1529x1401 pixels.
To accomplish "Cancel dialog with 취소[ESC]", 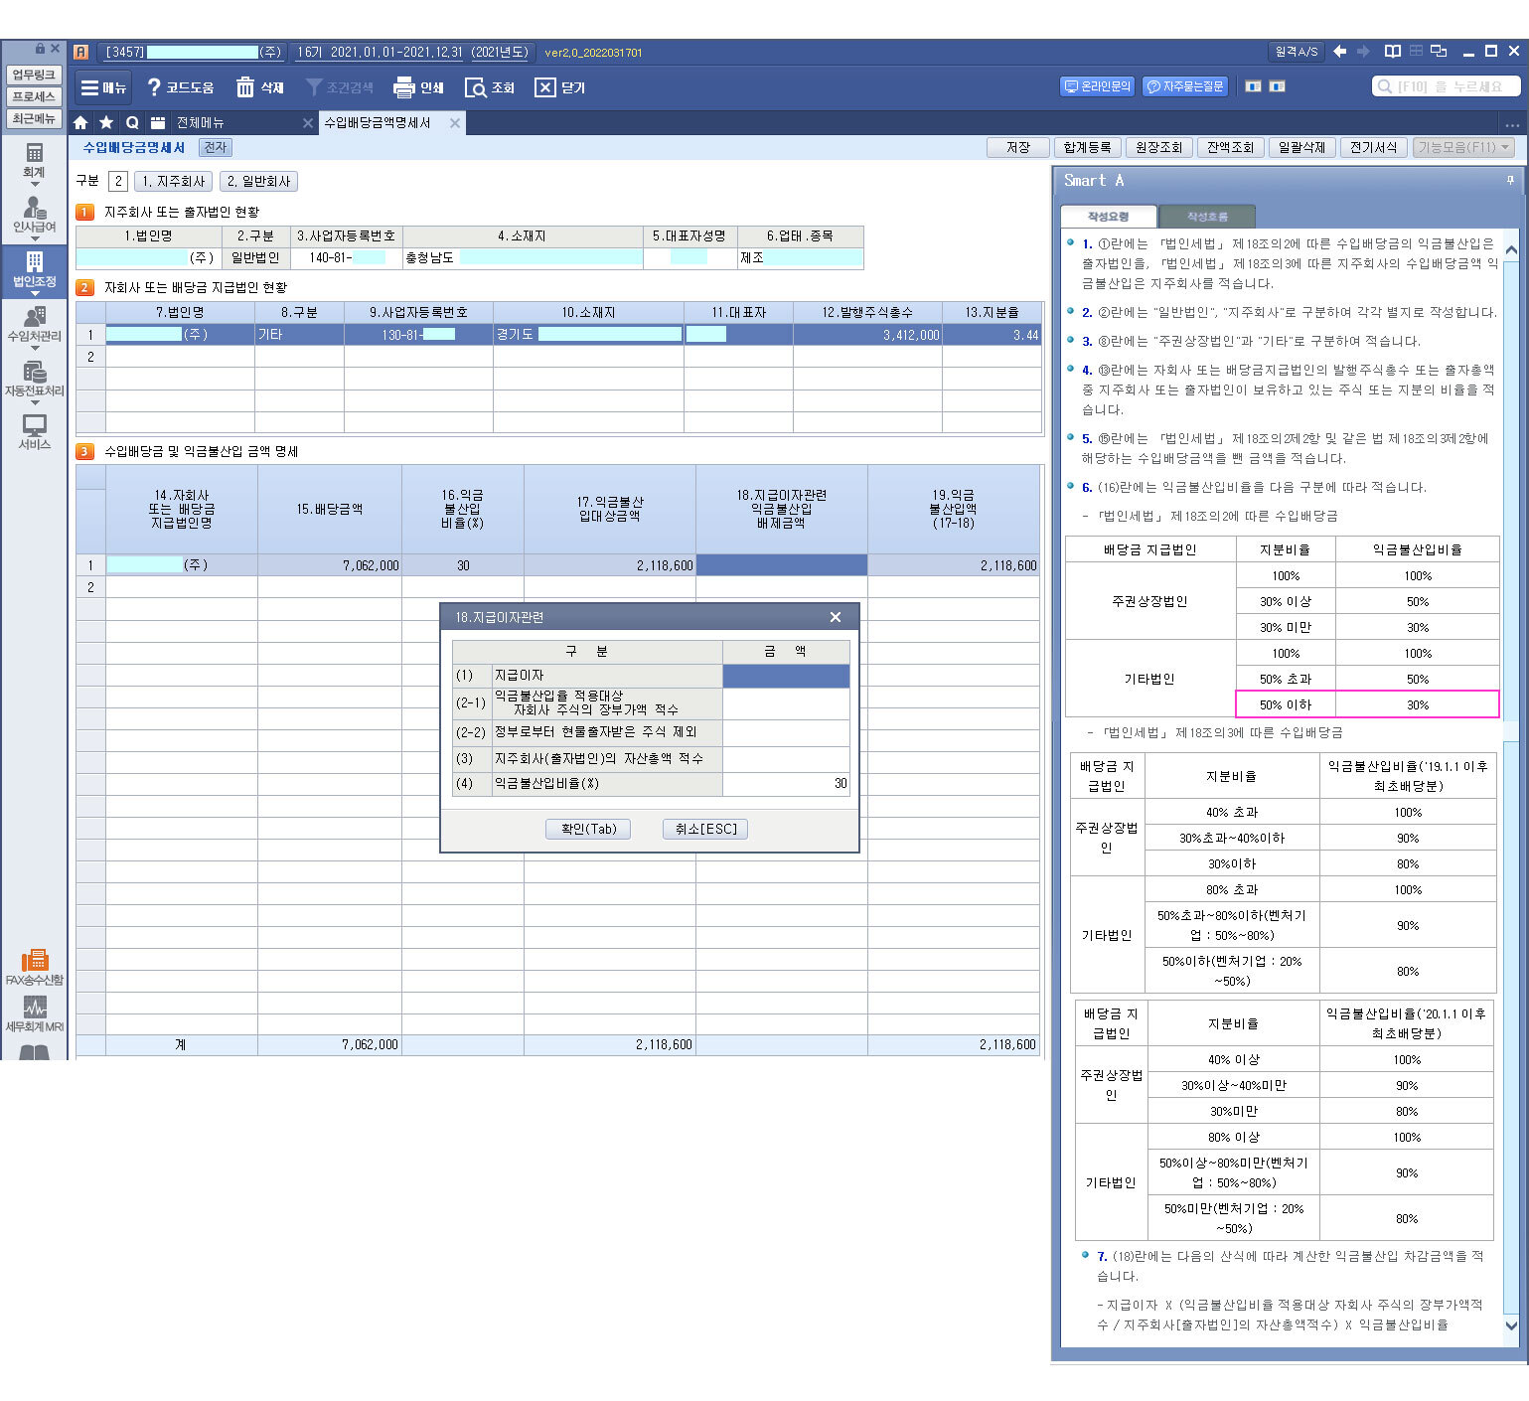I will pyautogui.click(x=705, y=829).
